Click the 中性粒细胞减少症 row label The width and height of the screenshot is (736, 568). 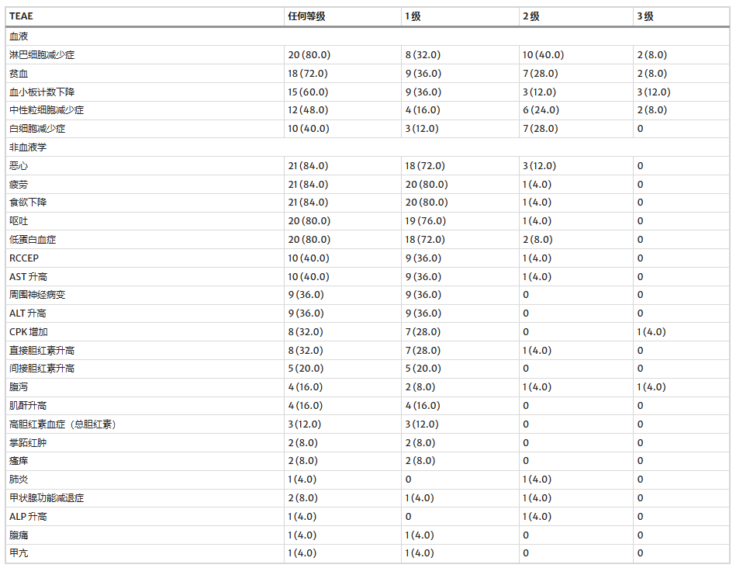pos(47,110)
